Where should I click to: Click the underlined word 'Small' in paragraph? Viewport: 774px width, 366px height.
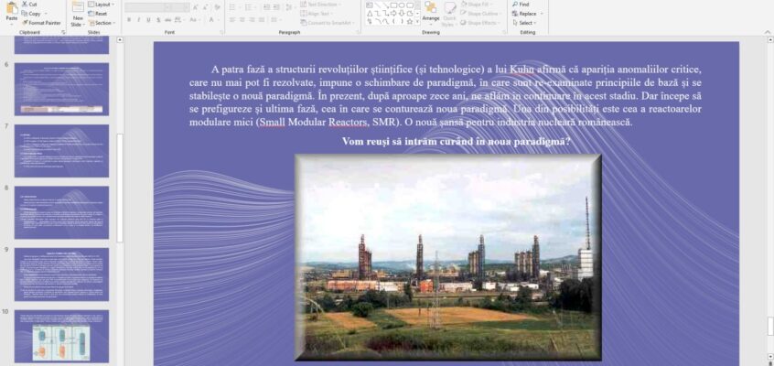tap(273, 122)
